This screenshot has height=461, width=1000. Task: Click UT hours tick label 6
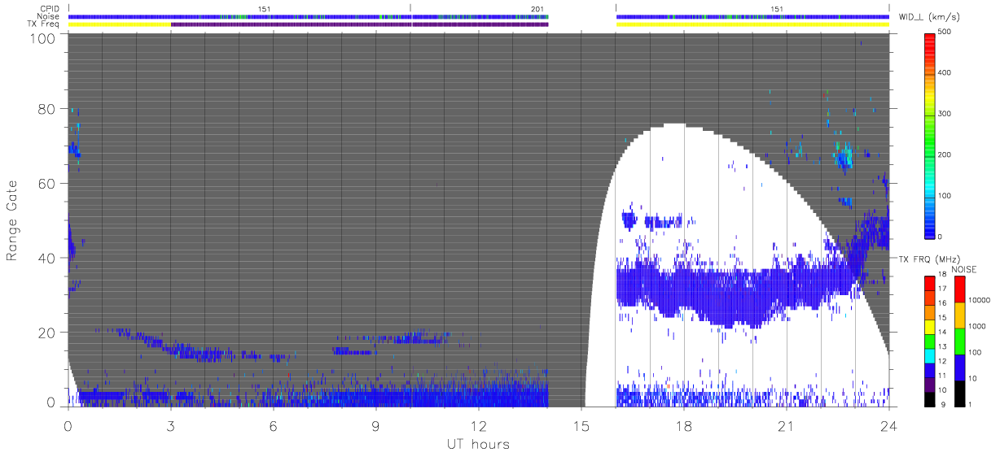273,425
